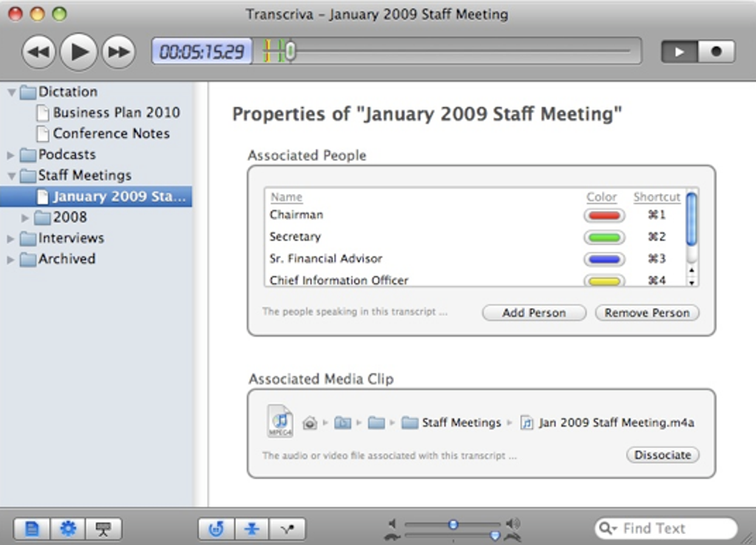Switch to play mode in the top-right toggle

click(x=680, y=52)
